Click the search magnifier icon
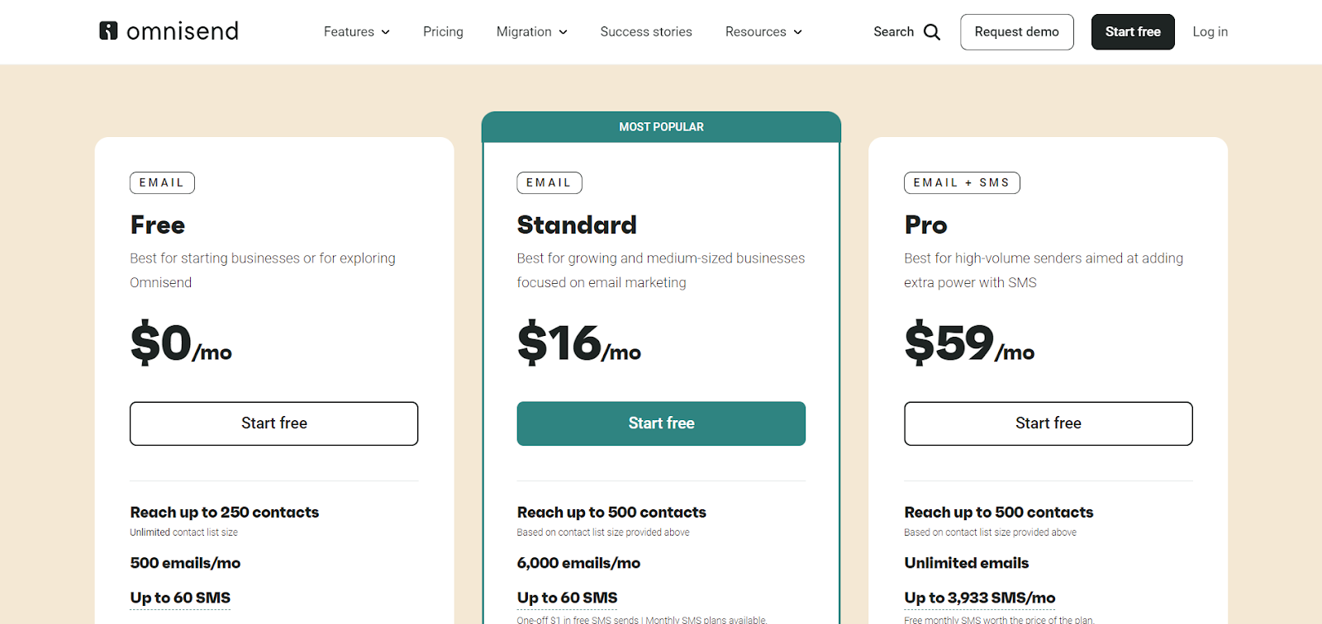 point(932,32)
